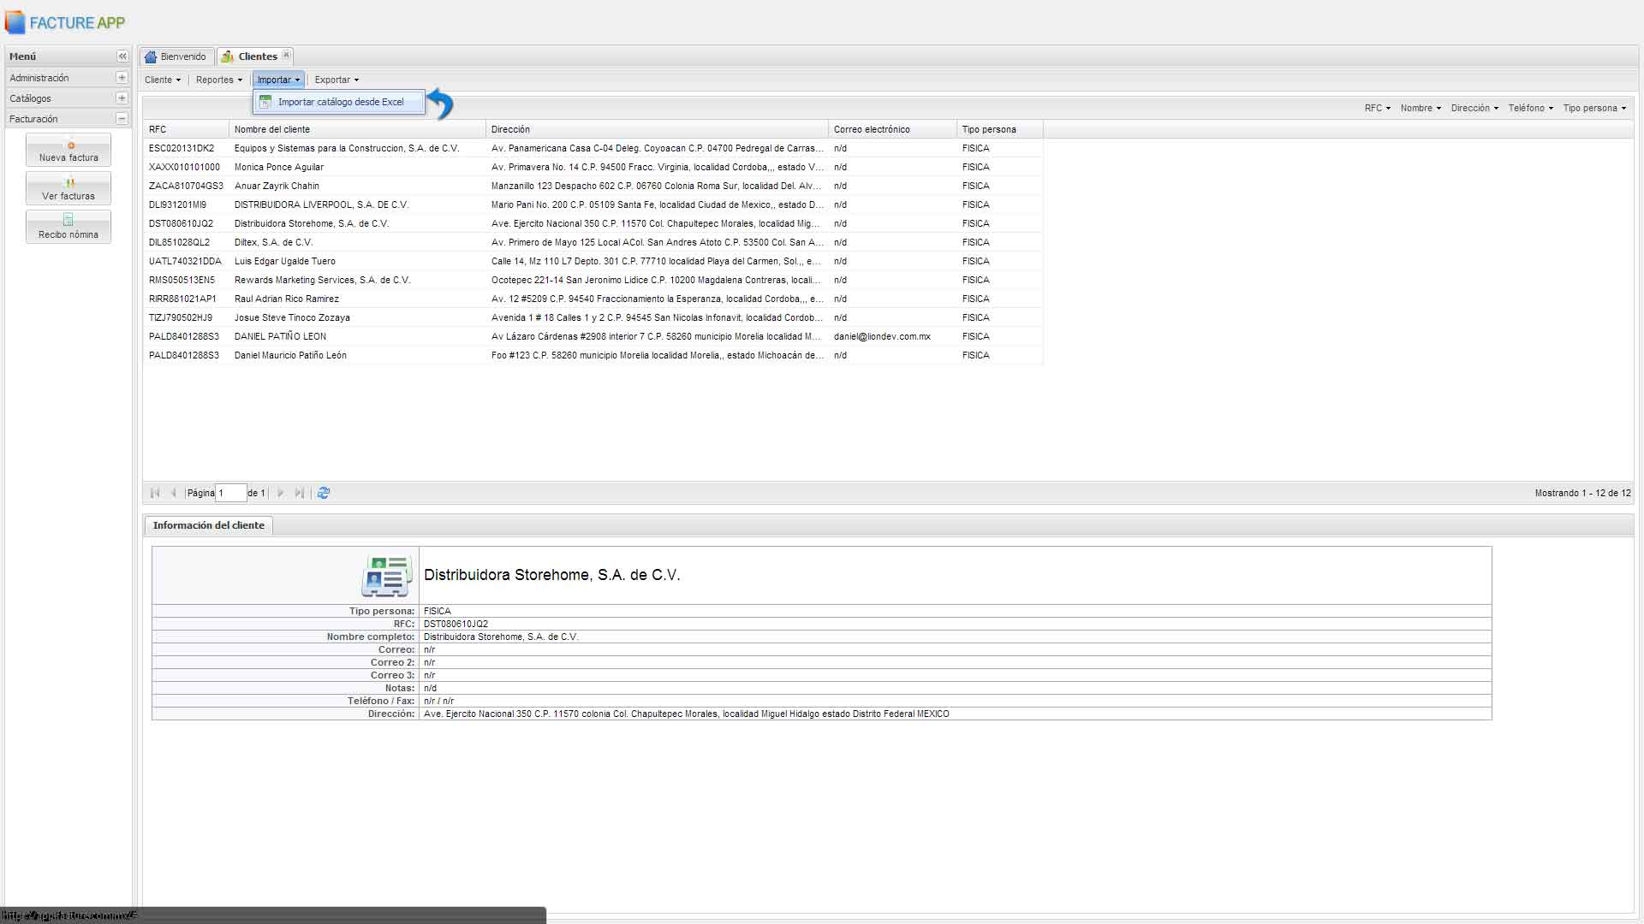Close the Clientes tab

(x=286, y=56)
